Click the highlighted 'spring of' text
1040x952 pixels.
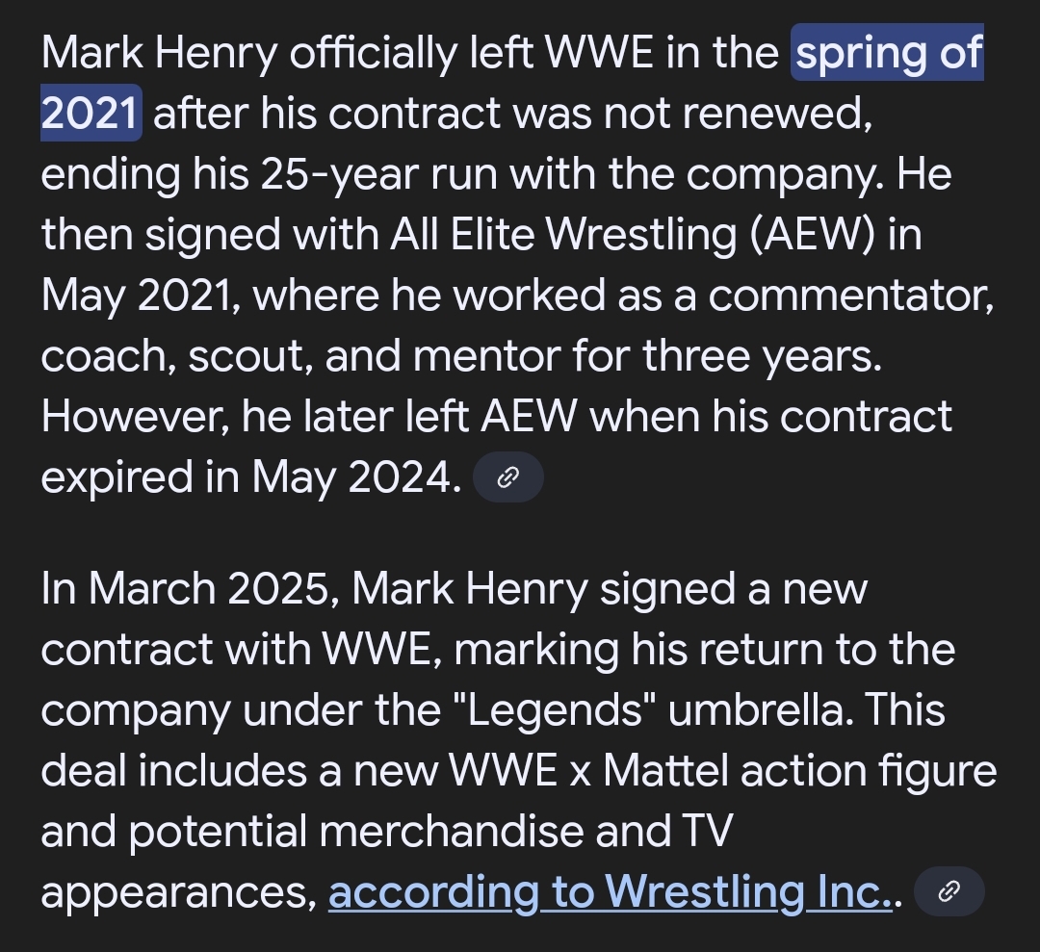pos(888,52)
